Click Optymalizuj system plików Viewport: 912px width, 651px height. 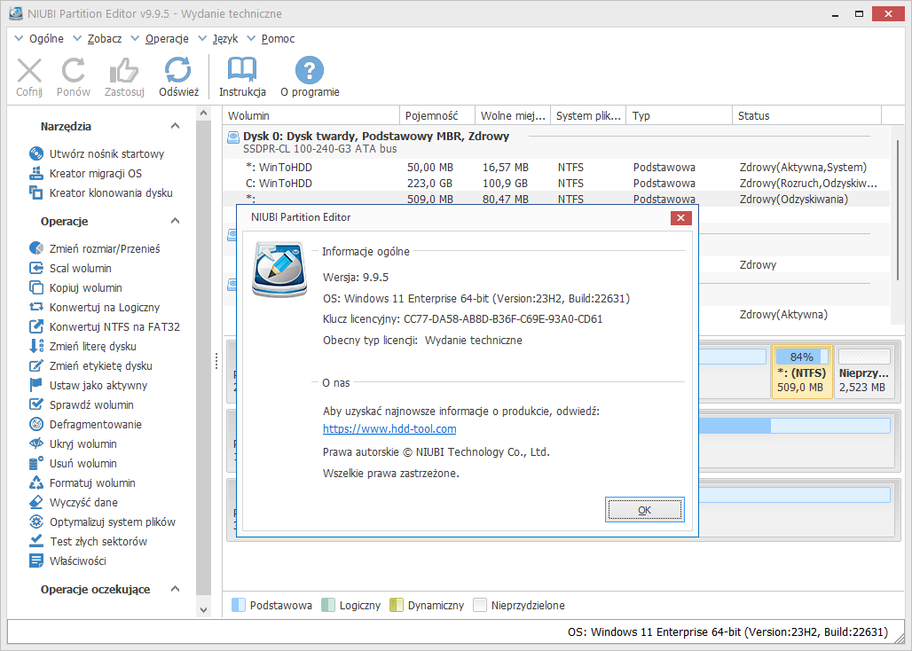pyautogui.click(x=102, y=522)
